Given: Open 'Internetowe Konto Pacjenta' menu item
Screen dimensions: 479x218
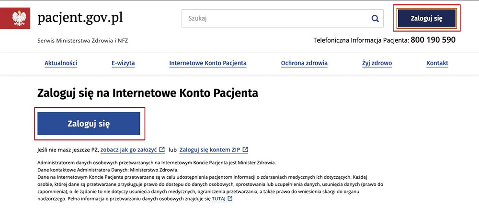Looking at the screenshot, I should point(208,63).
